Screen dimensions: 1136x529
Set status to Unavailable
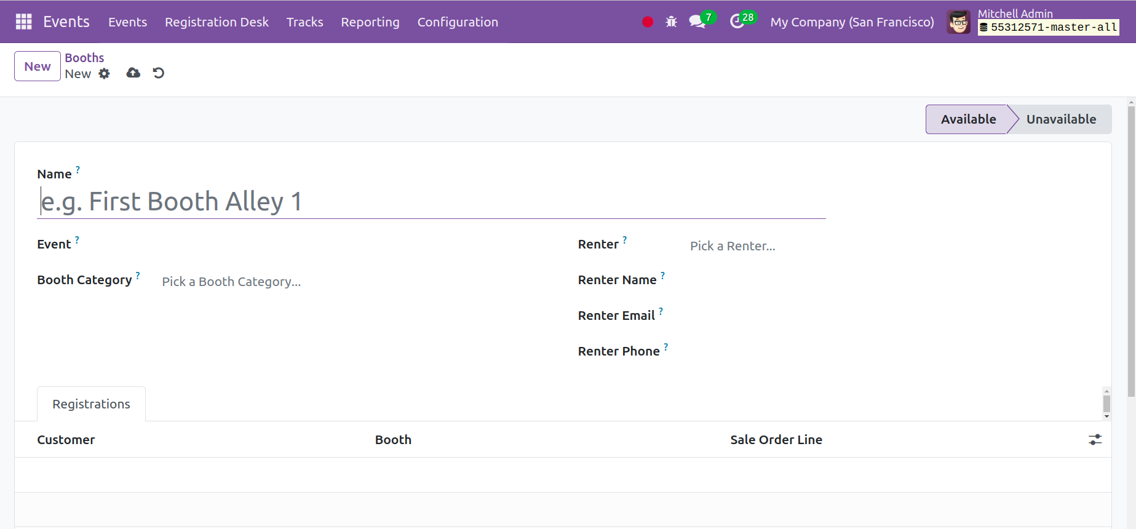pos(1061,119)
